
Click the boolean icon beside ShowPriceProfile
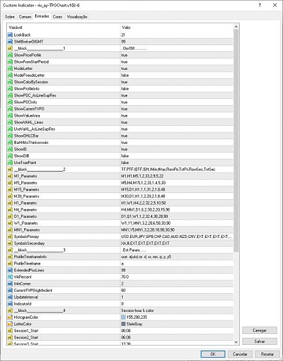[x=10, y=55]
